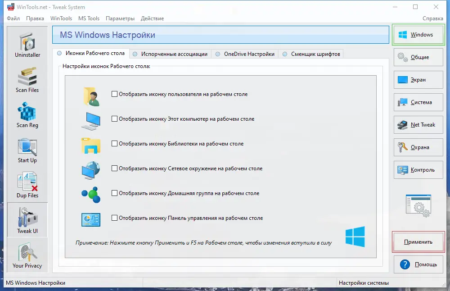450x291 pixels.
Task: Check Панель управления desktop icon option
Action: point(114,218)
